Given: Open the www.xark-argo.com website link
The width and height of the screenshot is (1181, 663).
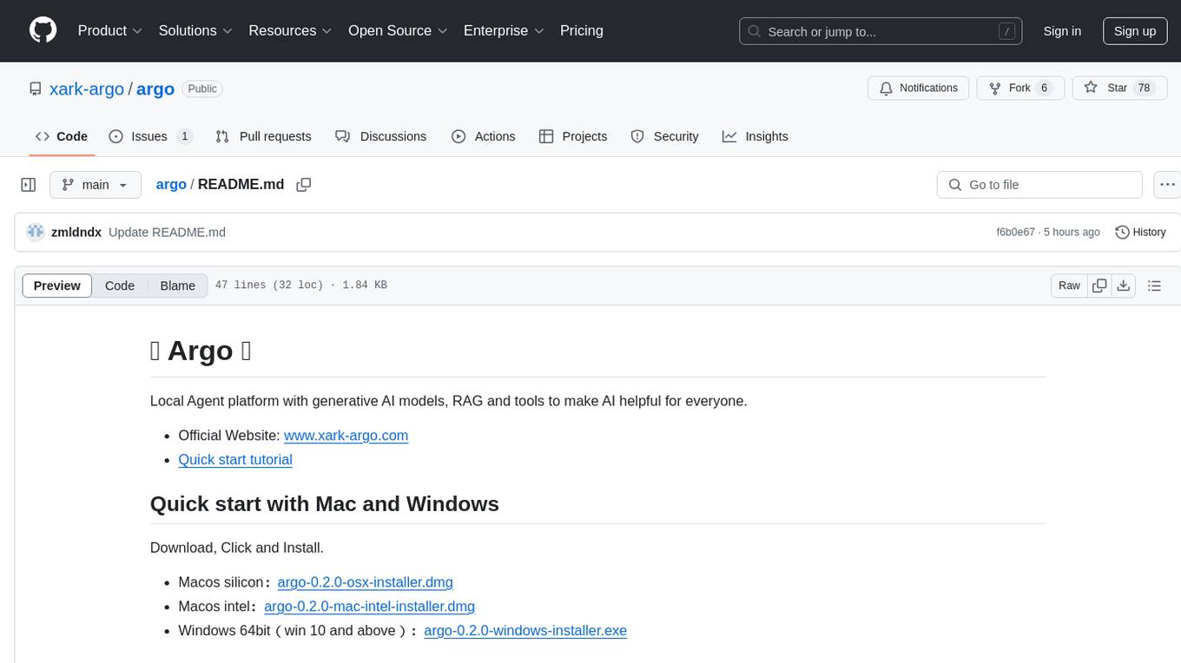Looking at the screenshot, I should (346, 436).
